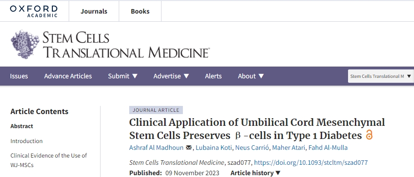Viewport: 414px width, 177px height.
Task: Expand Article history details
Action: (255, 173)
